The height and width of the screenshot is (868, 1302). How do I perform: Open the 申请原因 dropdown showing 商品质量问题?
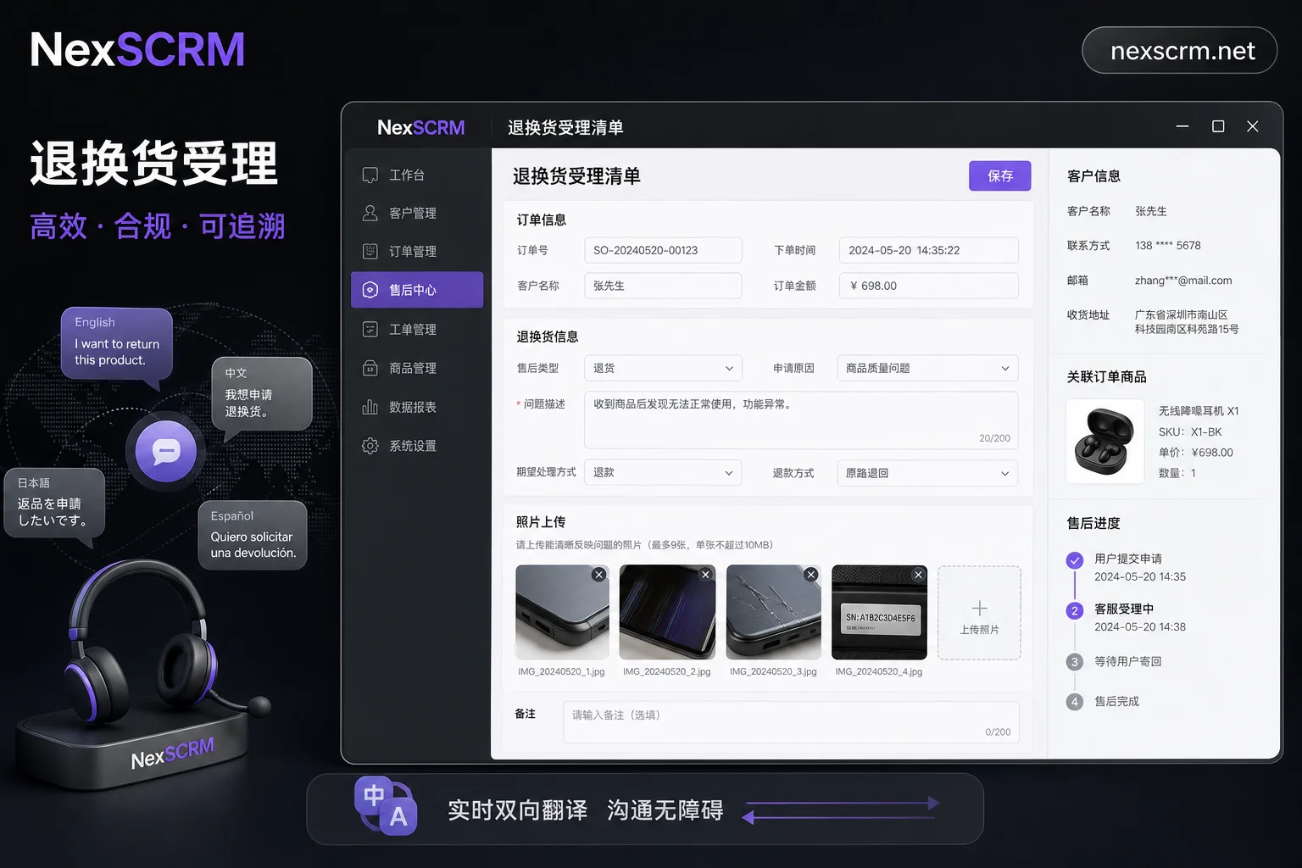(x=927, y=368)
